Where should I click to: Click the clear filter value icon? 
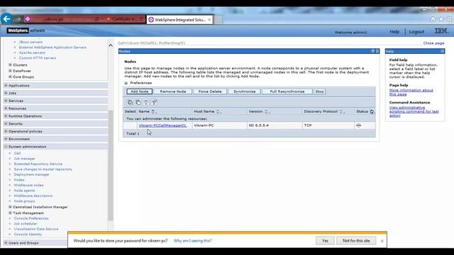[155, 102]
